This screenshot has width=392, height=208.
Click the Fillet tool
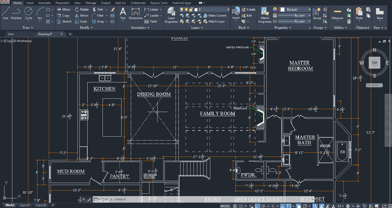(98, 15)
